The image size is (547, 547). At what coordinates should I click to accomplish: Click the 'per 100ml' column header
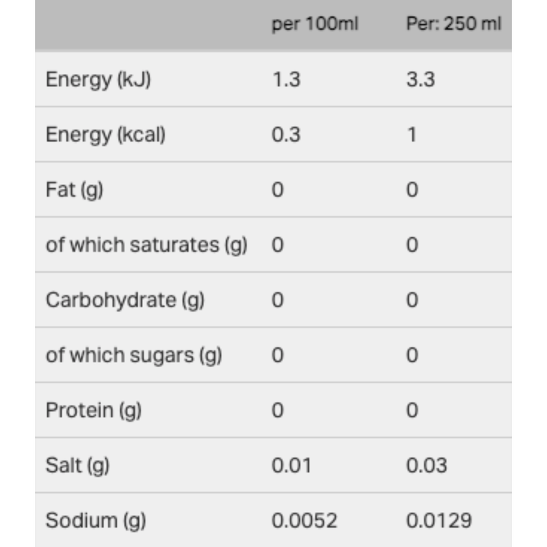tap(315, 24)
